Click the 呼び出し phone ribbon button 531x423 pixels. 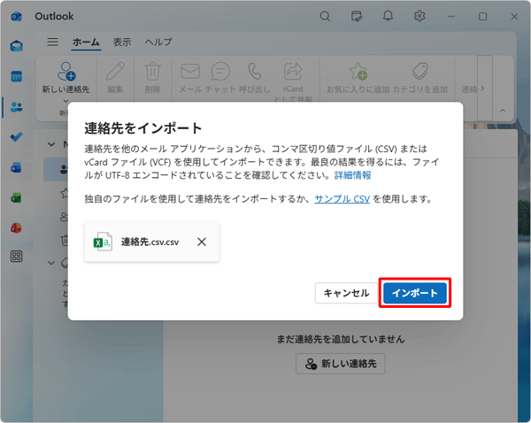coord(255,78)
